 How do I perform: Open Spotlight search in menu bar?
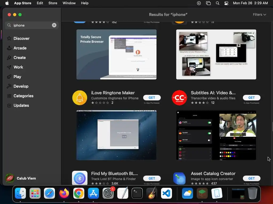pyautogui.click(x=218, y=3)
